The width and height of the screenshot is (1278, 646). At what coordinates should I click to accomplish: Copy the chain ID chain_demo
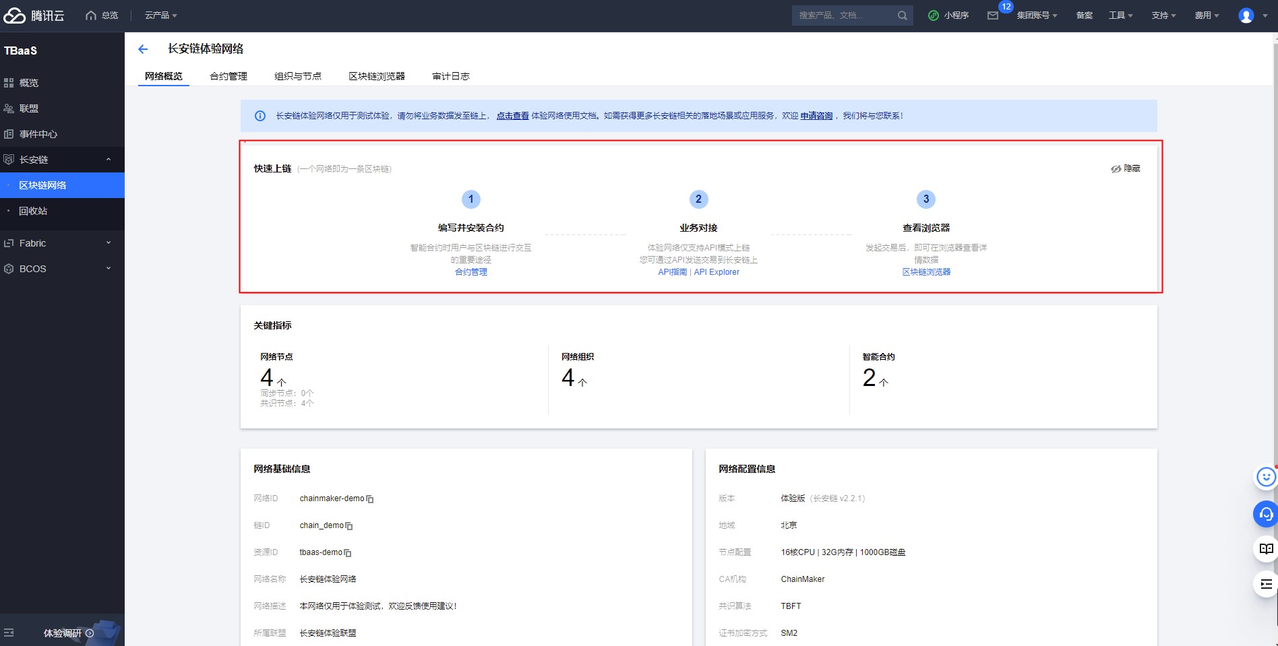coord(349,526)
